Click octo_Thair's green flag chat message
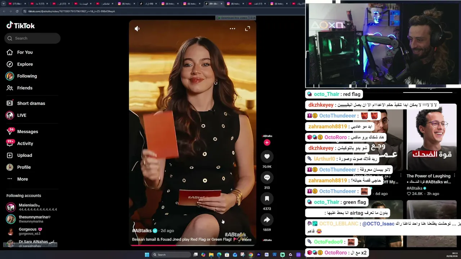This screenshot has height=259, width=461. tap(337, 202)
